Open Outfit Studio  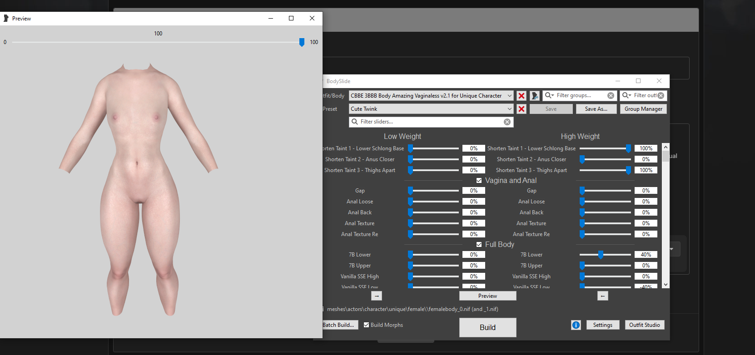point(644,325)
